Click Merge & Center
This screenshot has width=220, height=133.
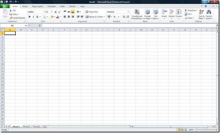click(x=94, y=17)
